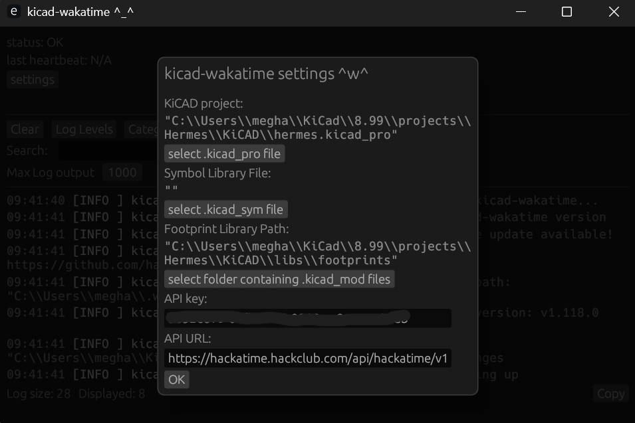Select the Max Log output 1000 field
This screenshot has width=635, height=423.
pos(122,173)
